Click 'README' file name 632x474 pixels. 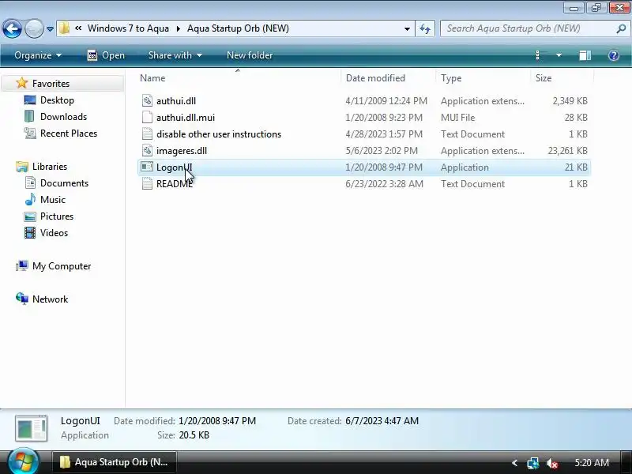(x=174, y=184)
